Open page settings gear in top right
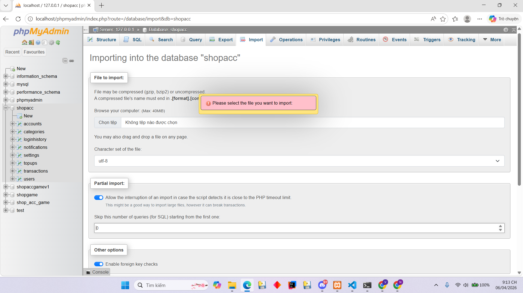523x293 pixels. (x=506, y=30)
